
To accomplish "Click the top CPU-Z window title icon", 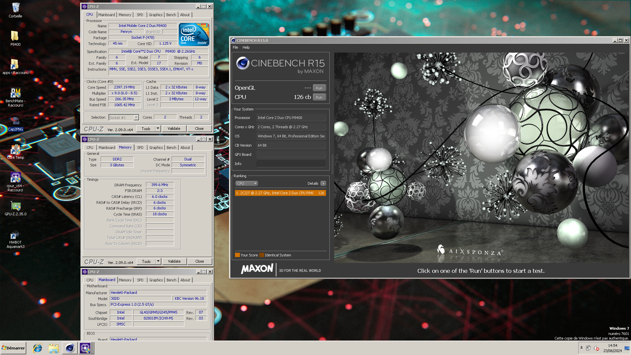I will click(x=84, y=7).
